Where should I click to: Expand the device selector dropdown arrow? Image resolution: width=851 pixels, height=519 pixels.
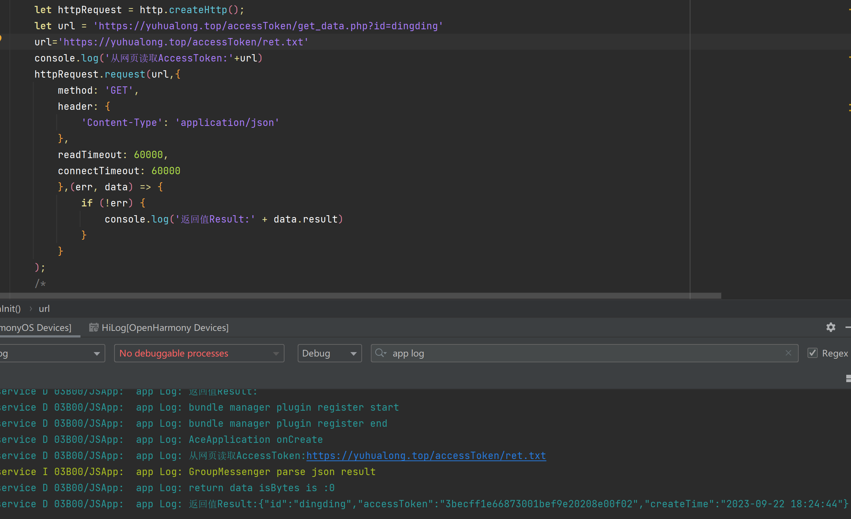click(97, 354)
